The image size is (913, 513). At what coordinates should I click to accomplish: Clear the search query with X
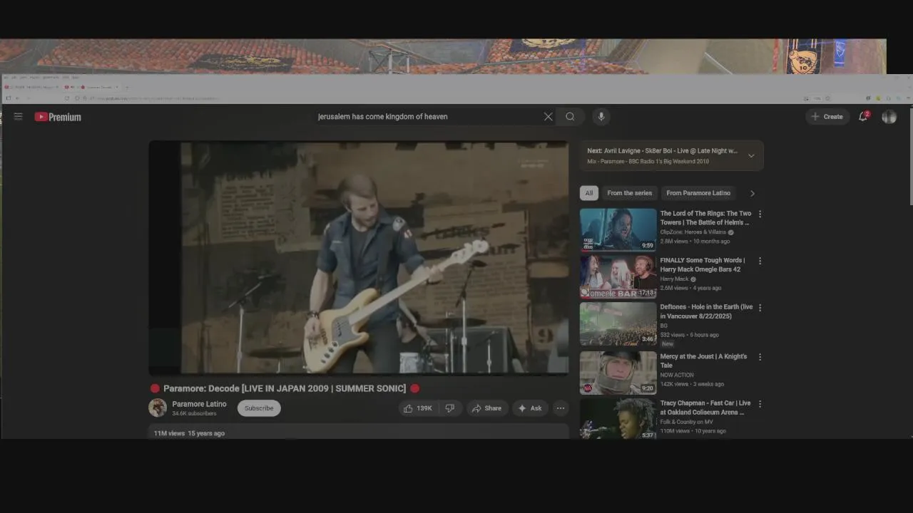coord(548,117)
